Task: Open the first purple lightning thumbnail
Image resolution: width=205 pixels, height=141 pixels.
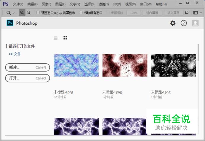Action: click(x=76, y=126)
